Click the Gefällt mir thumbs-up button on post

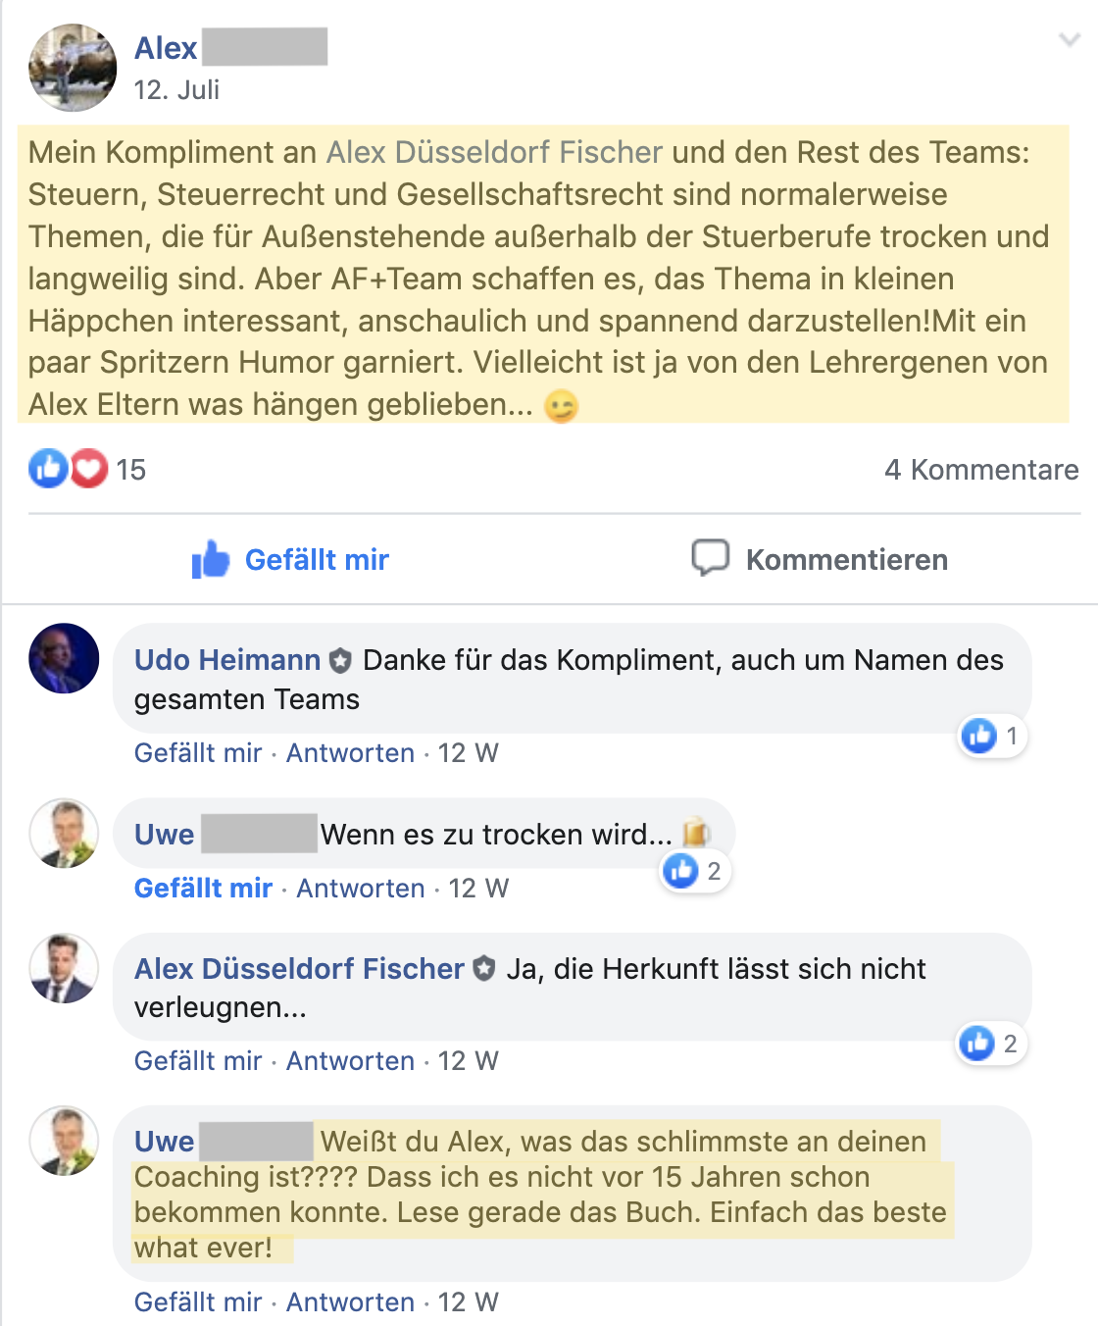point(290,560)
